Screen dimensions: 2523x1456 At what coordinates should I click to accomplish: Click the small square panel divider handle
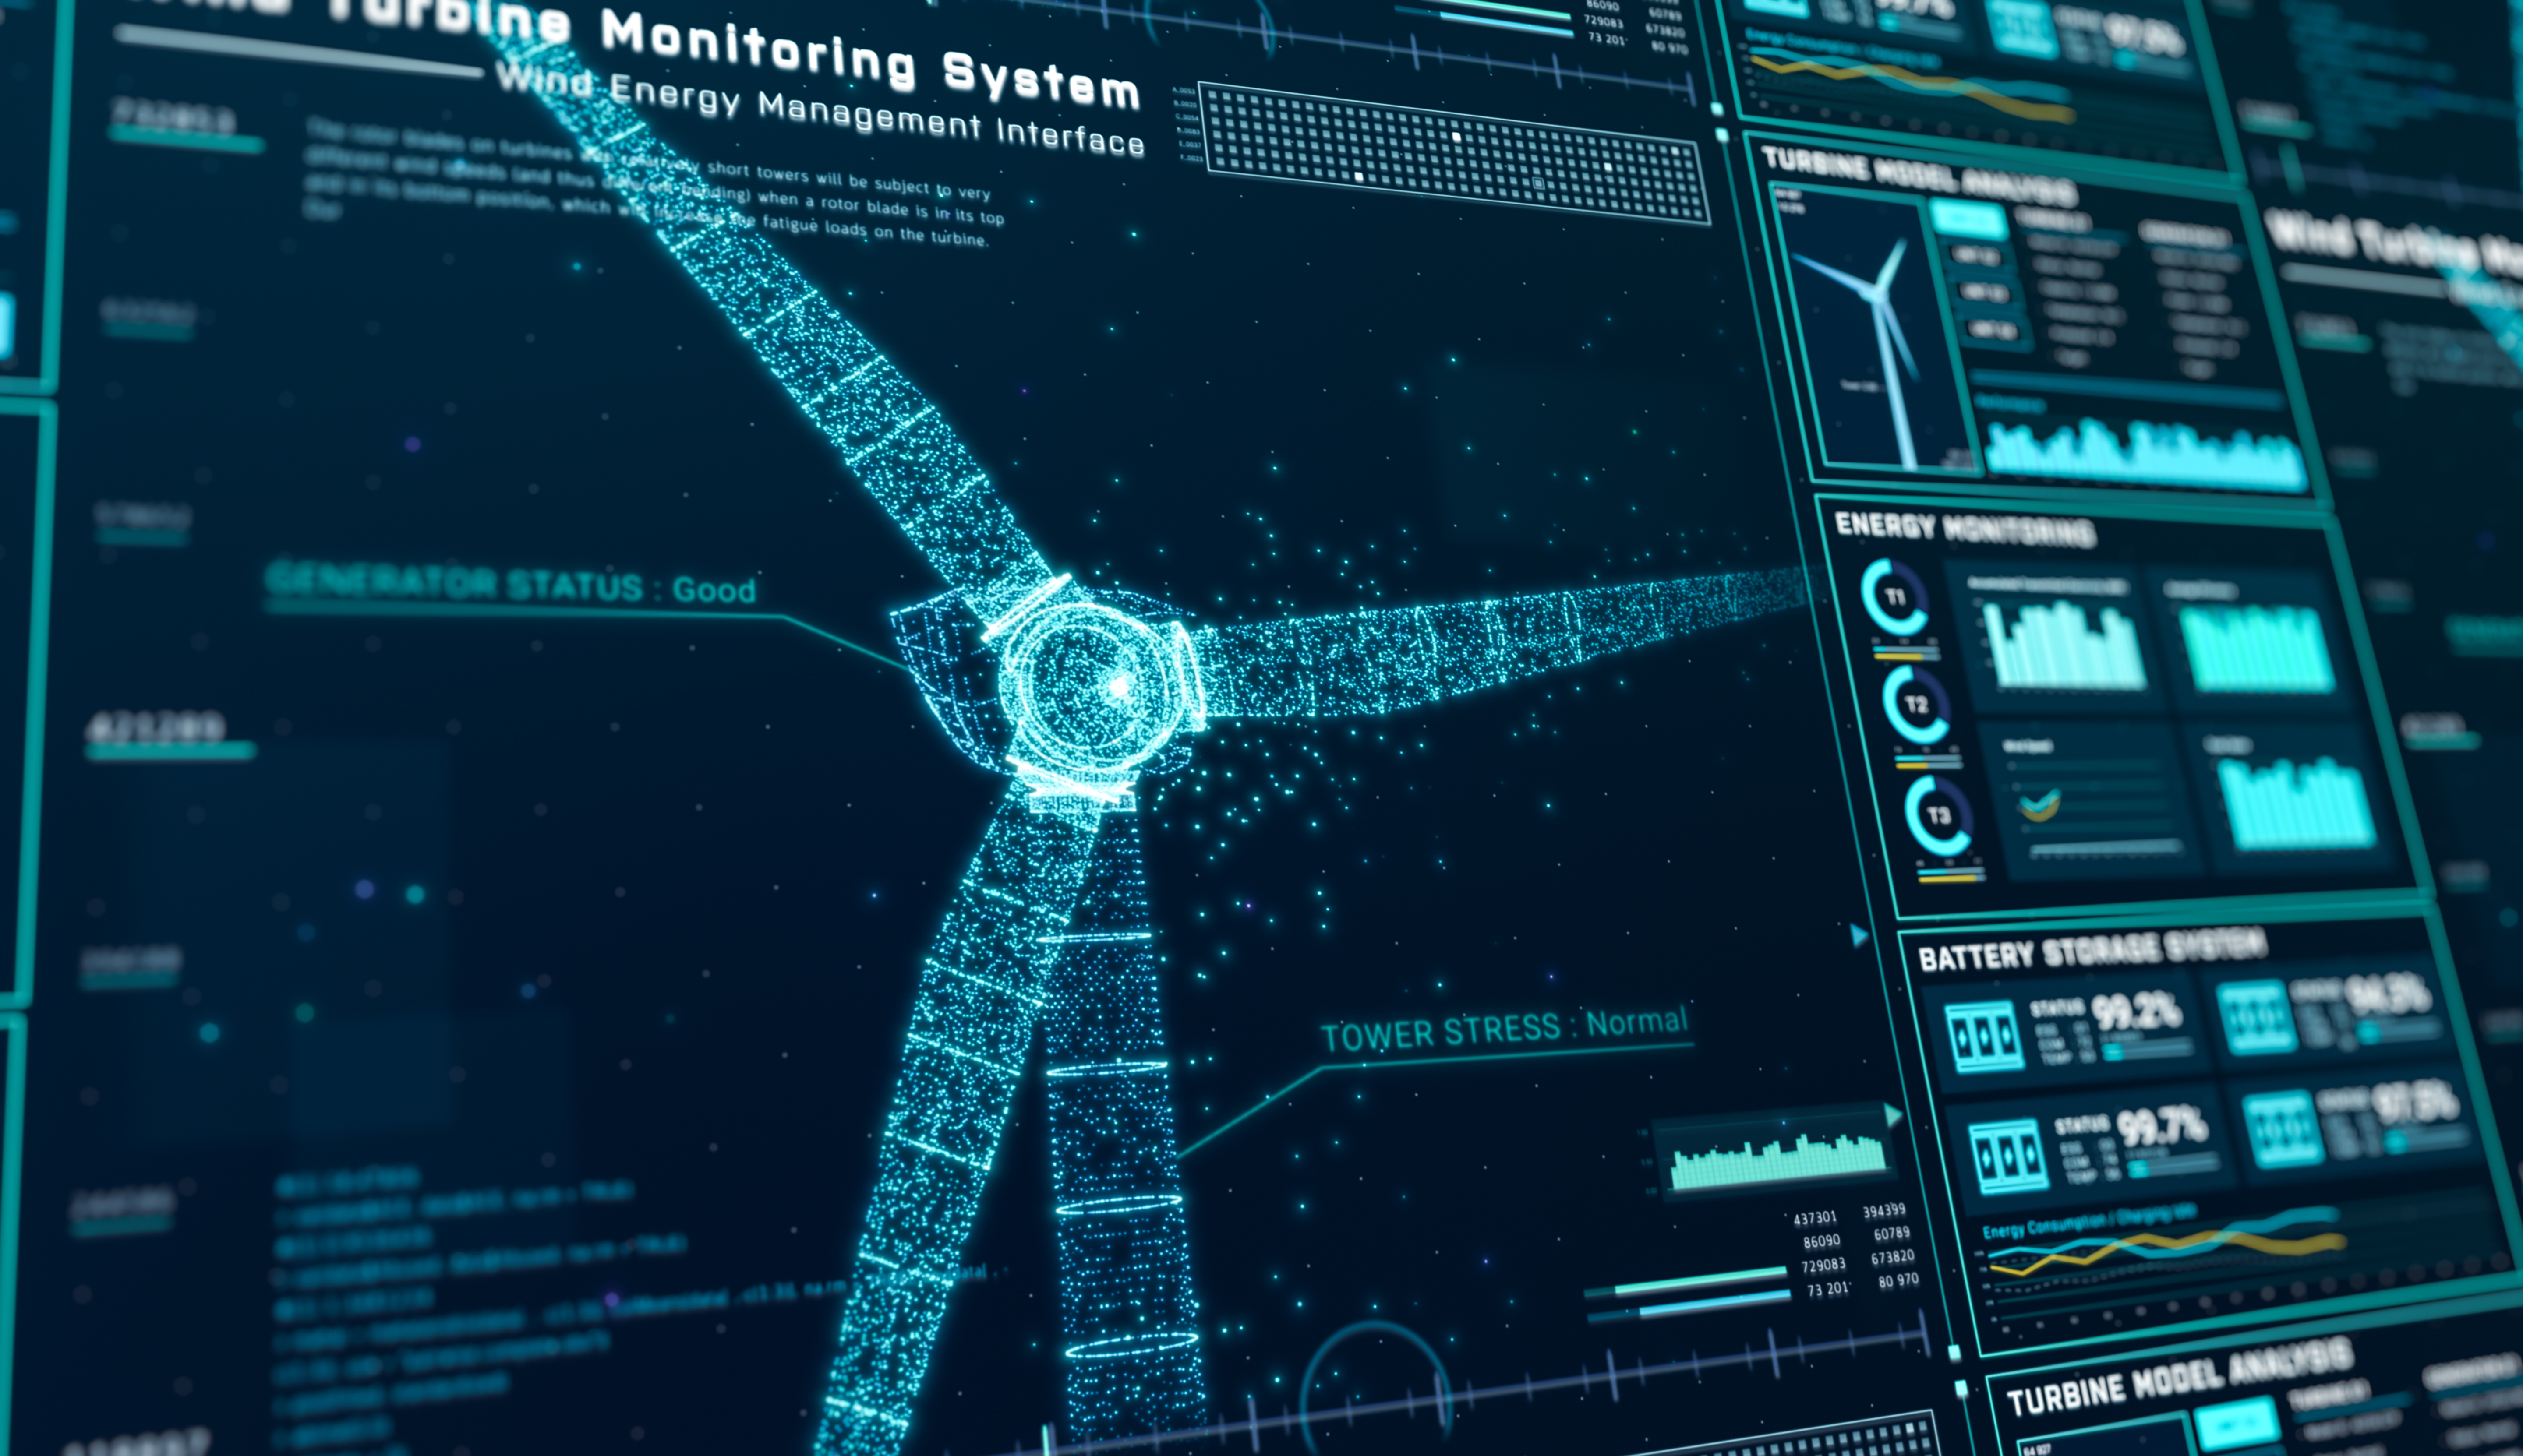coord(1955,1353)
